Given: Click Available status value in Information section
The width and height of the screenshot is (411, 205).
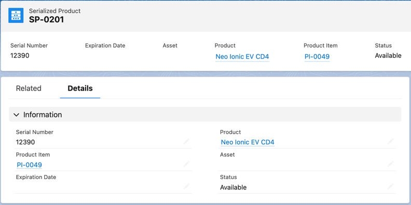Looking at the screenshot, I should click(234, 187).
